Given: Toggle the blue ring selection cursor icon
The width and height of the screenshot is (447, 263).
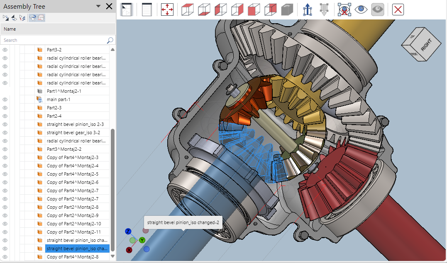Looking at the screenshot, I should click(x=33, y=18).
